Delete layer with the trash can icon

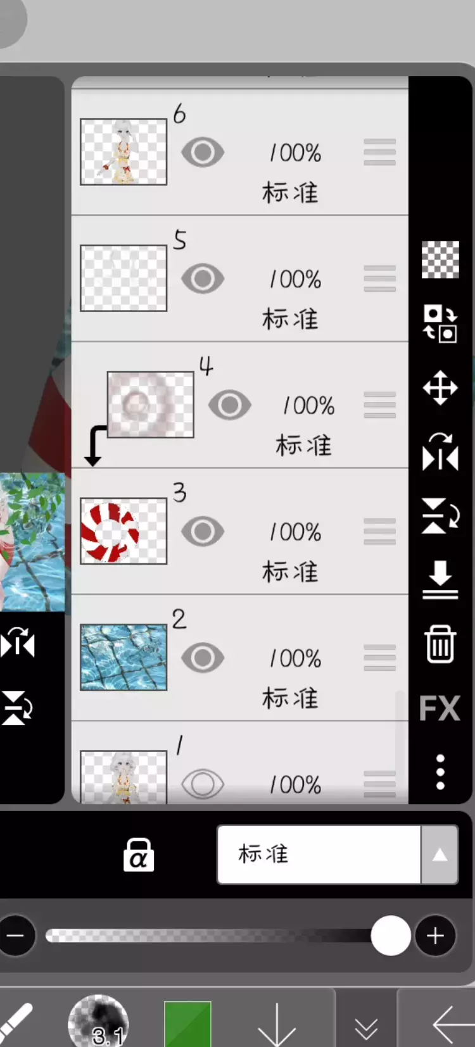pyautogui.click(x=440, y=644)
